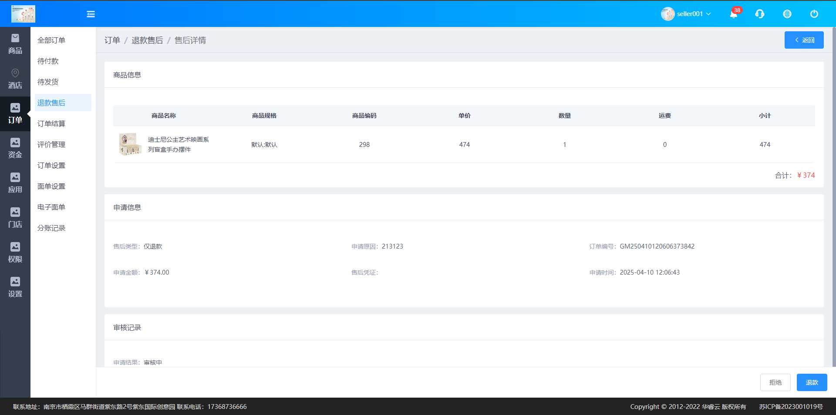Open the 权限 sidebar section
836x415 pixels.
click(15, 253)
